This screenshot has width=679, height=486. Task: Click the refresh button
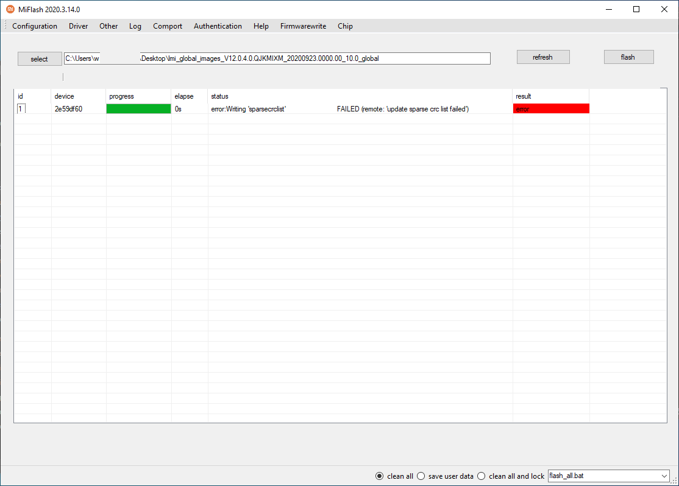[543, 57]
